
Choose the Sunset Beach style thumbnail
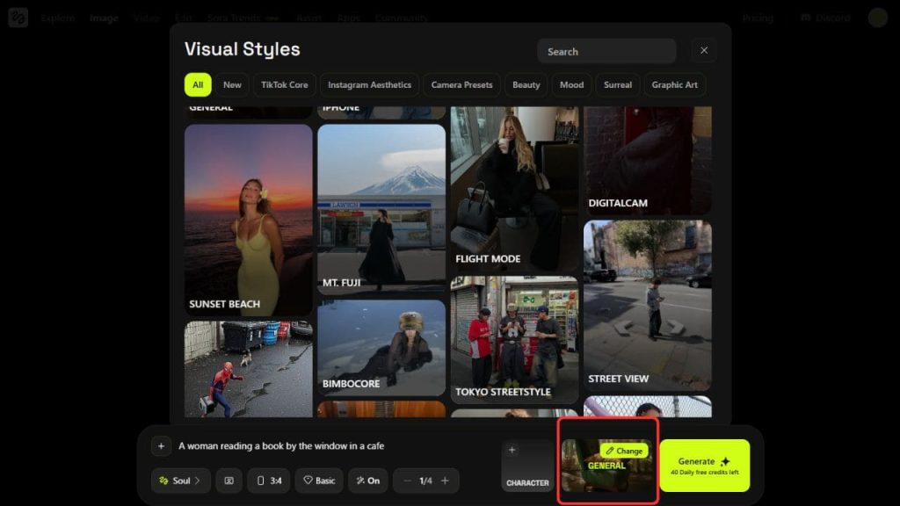pos(248,220)
